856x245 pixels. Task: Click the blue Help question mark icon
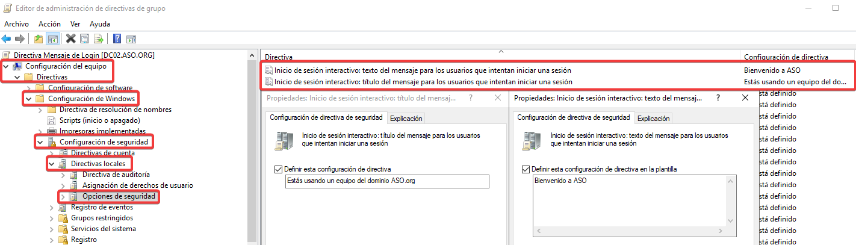point(117,39)
